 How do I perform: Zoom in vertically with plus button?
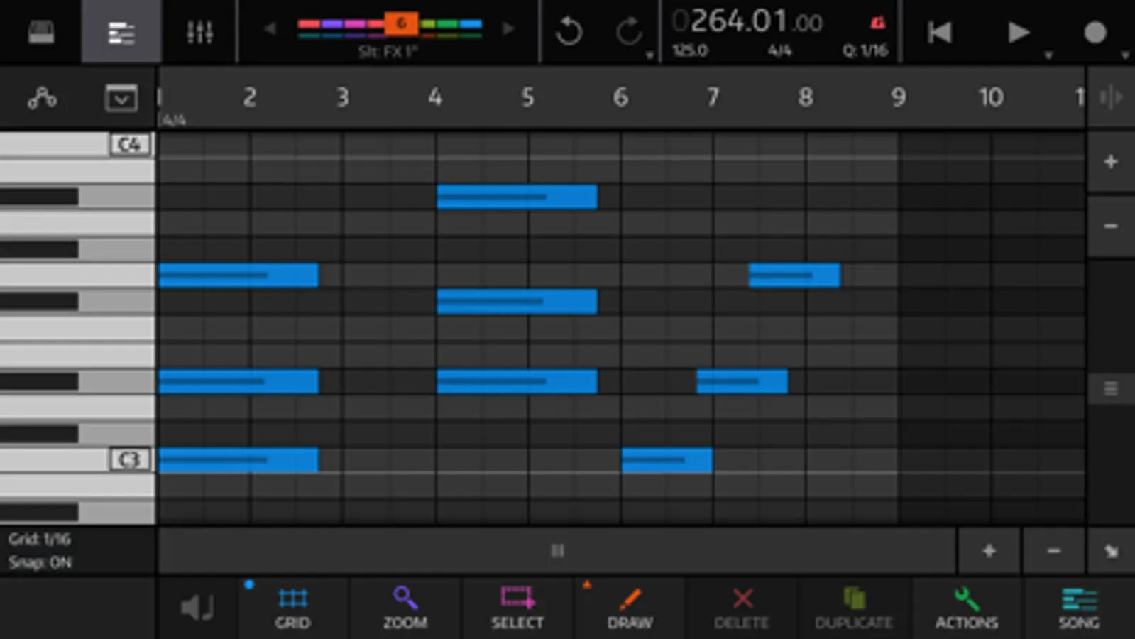pos(1111,162)
